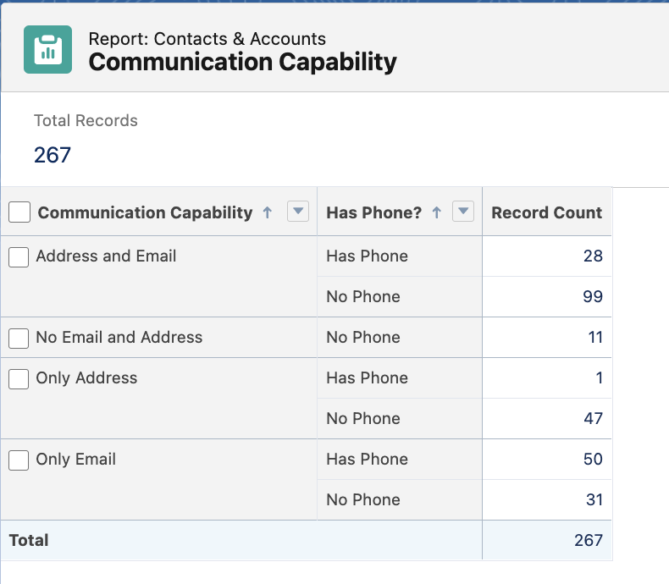Click the Total Records 267 summary value

[53, 155]
